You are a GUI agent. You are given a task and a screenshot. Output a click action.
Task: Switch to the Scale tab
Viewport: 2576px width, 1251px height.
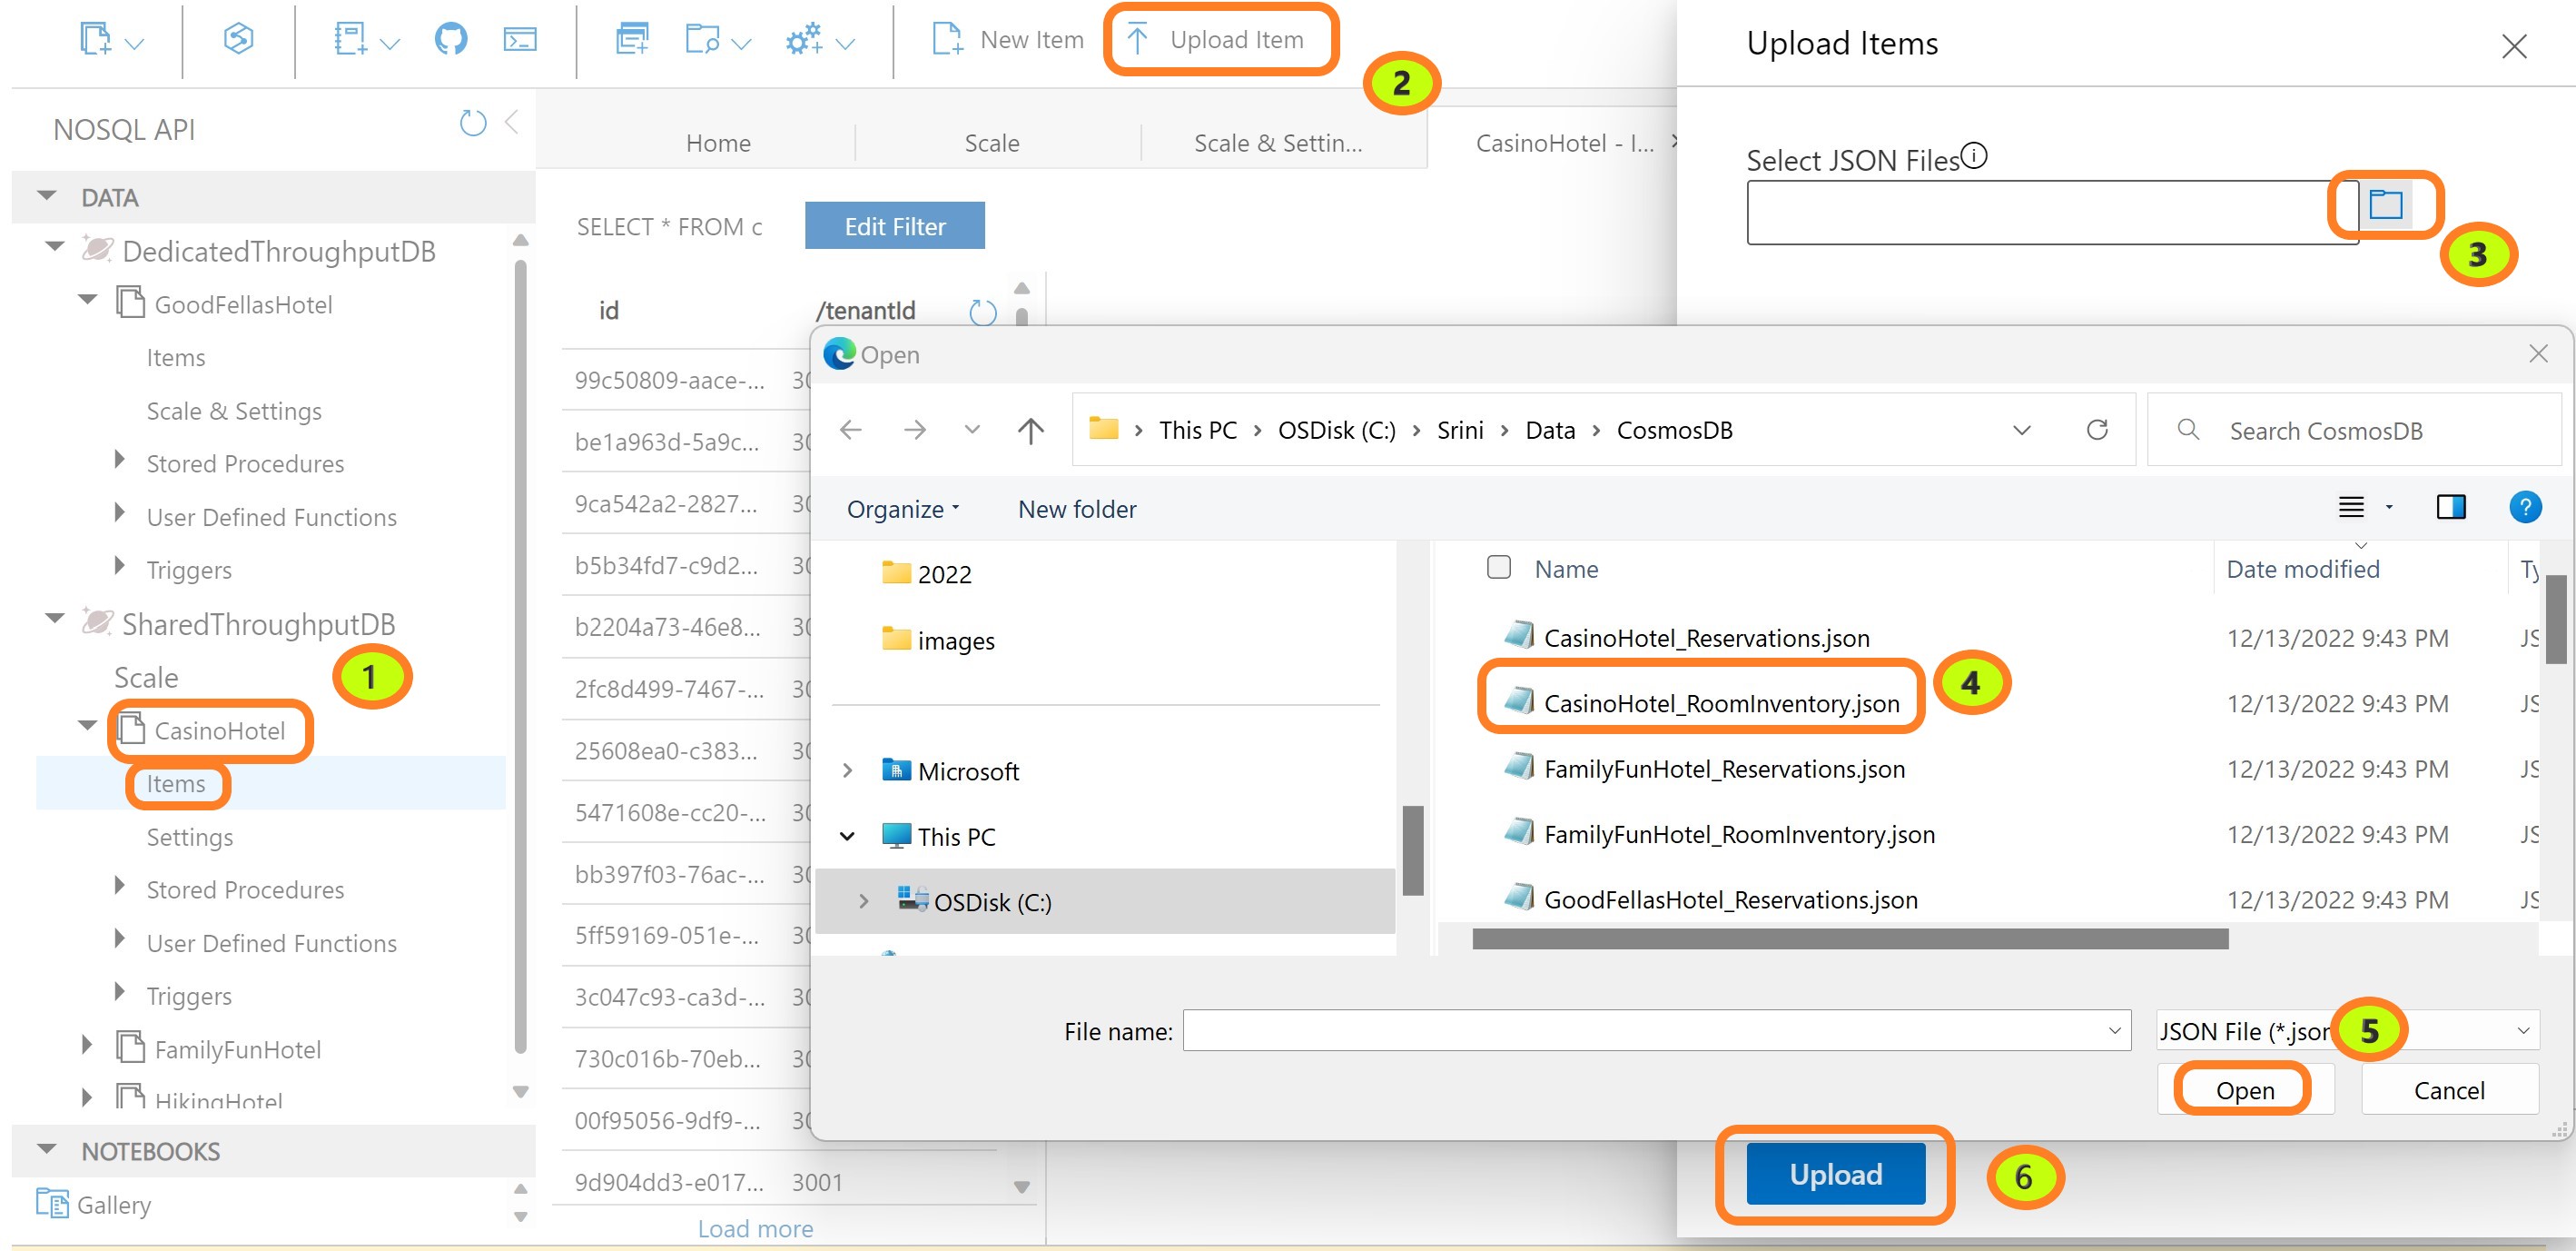click(x=991, y=144)
